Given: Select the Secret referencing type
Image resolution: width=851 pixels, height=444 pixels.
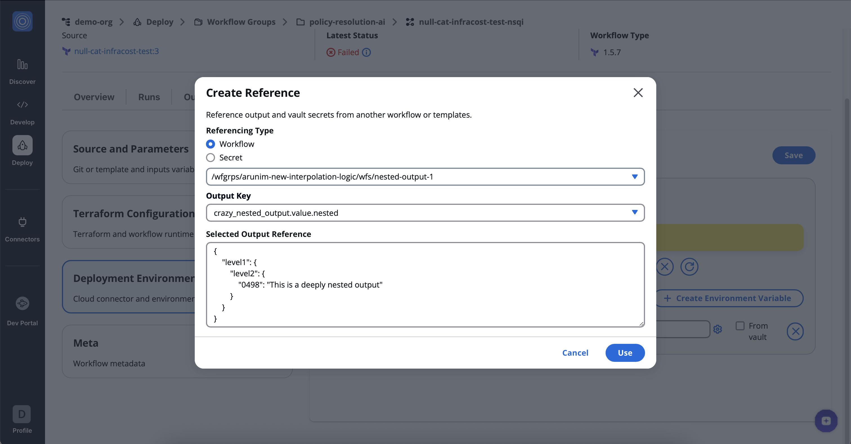Looking at the screenshot, I should tap(210, 158).
